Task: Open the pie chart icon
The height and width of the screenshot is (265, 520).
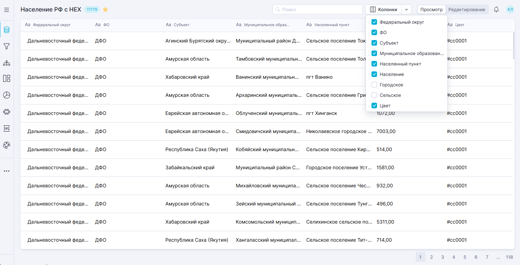Action: pyautogui.click(x=7, y=95)
